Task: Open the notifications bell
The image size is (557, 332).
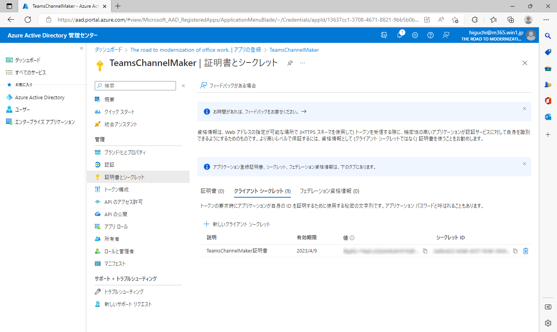Action: (x=400, y=35)
